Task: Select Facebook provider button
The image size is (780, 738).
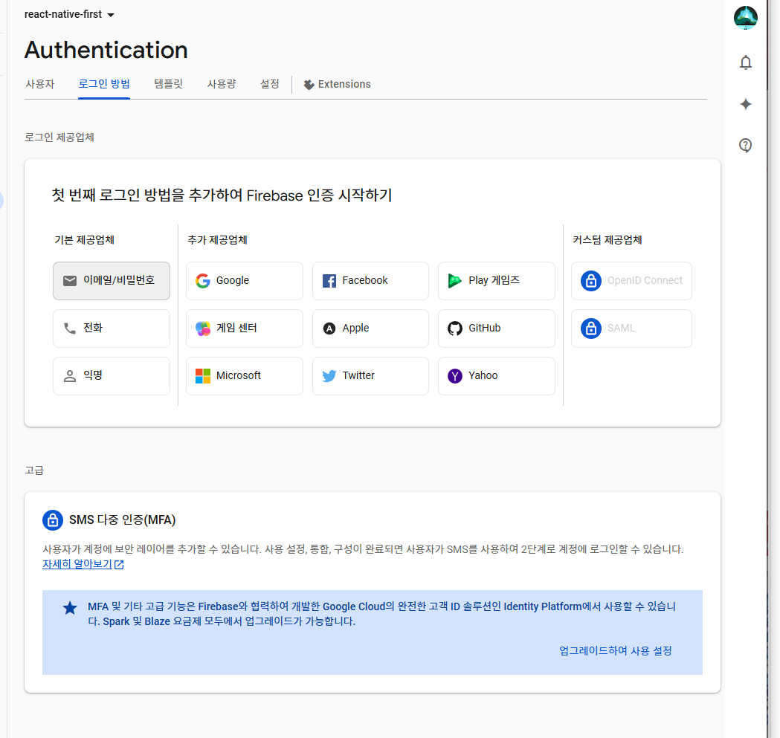Action: coord(370,281)
